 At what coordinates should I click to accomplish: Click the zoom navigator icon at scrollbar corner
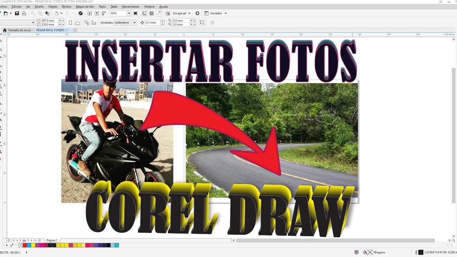tap(453, 241)
